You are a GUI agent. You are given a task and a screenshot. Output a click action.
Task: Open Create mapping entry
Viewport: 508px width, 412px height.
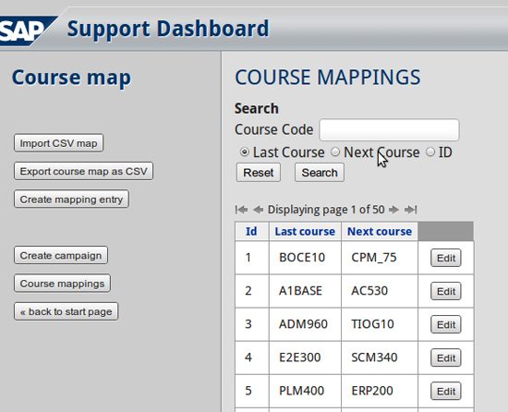pyautogui.click(x=71, y=200)
